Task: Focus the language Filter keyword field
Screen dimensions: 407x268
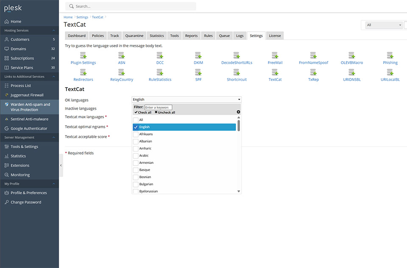Action: coord(158,107)
